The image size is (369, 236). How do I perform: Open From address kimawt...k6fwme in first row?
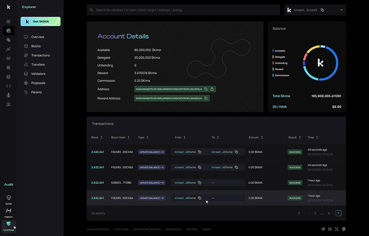[x=185, y=152]
